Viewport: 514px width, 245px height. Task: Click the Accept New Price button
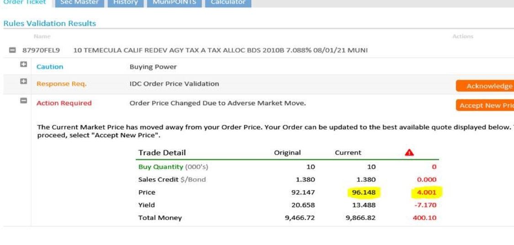(486, 105)
